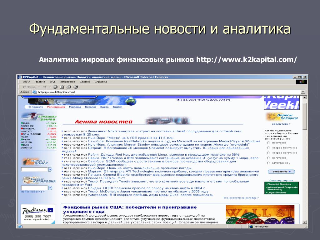This screenshot has width=320, height=240.
Task: Select the 'скорее негативно' poll option
Action: pyautogui.click(x=268, y=153)
